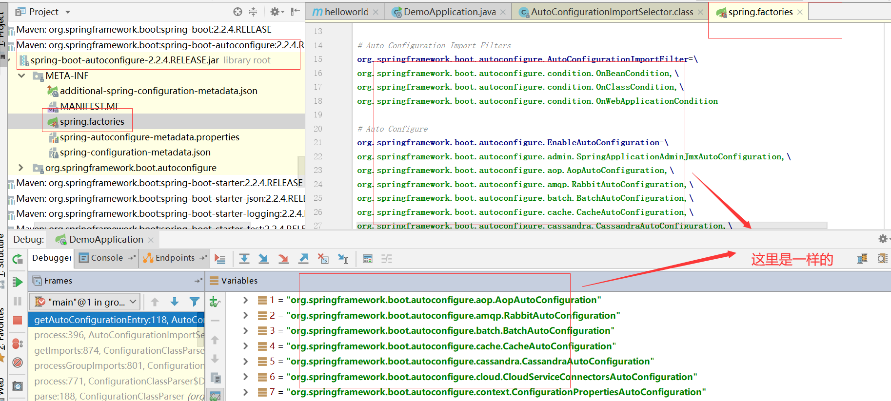Stop the debug session red square

[x=18, y=320]
